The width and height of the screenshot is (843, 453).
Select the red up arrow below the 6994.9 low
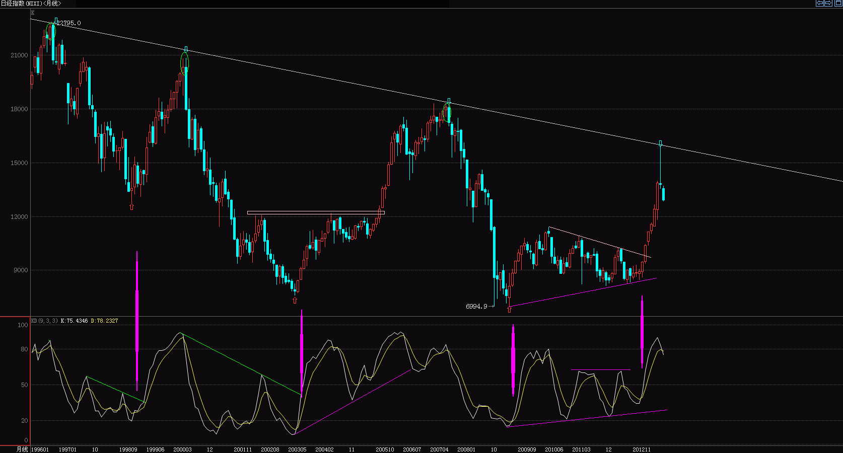pos(509,310)
